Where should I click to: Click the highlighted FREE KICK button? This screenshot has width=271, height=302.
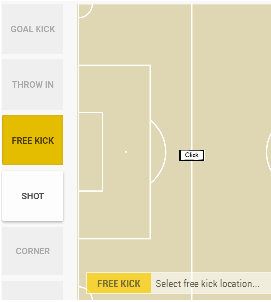click(33, 140)
